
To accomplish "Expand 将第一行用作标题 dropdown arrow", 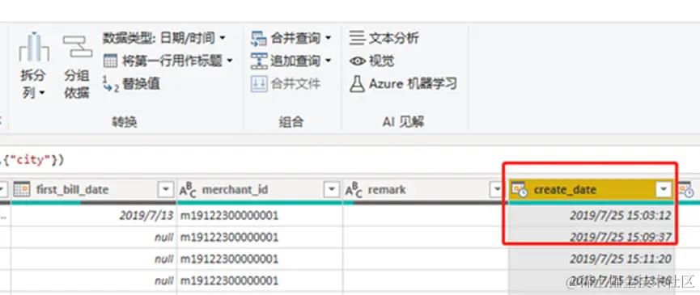I will point(230,61).
